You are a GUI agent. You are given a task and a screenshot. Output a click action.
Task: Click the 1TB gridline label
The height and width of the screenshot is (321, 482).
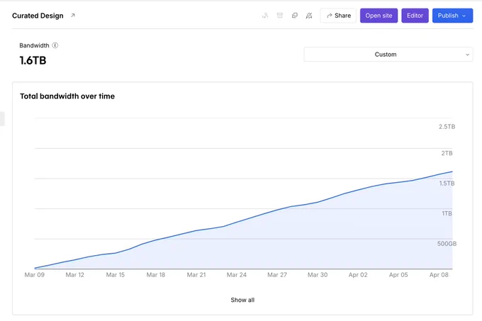(447, 213)
